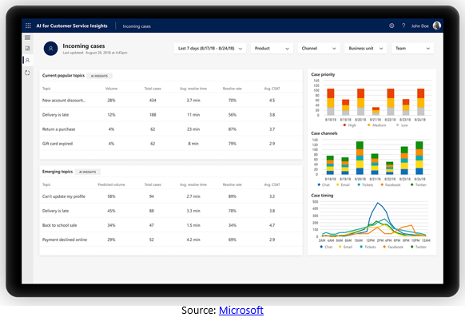Open the Product filter dropdown
This screenshot has height=317, width=465.
pos(272,48)
